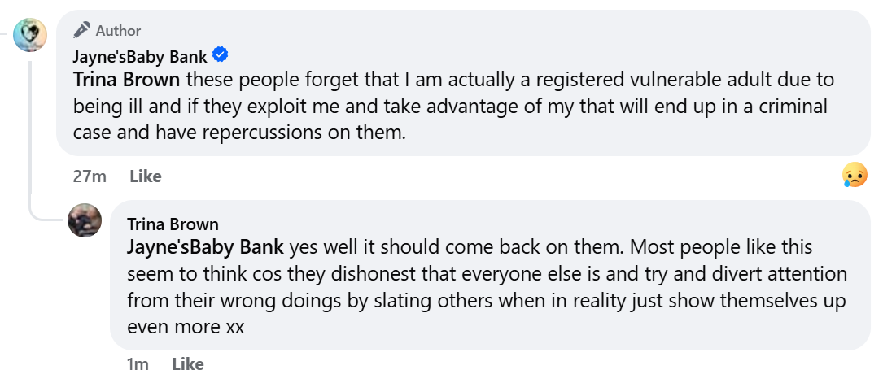Click the microphone Author badge icon

coord(81,30)
